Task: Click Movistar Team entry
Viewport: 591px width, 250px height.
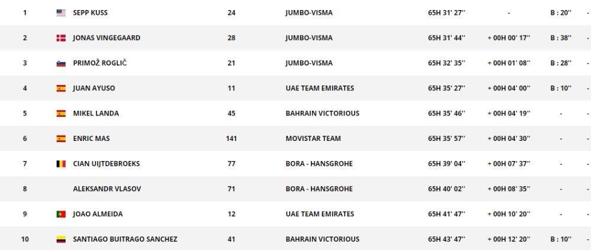Action: (313, 139)
